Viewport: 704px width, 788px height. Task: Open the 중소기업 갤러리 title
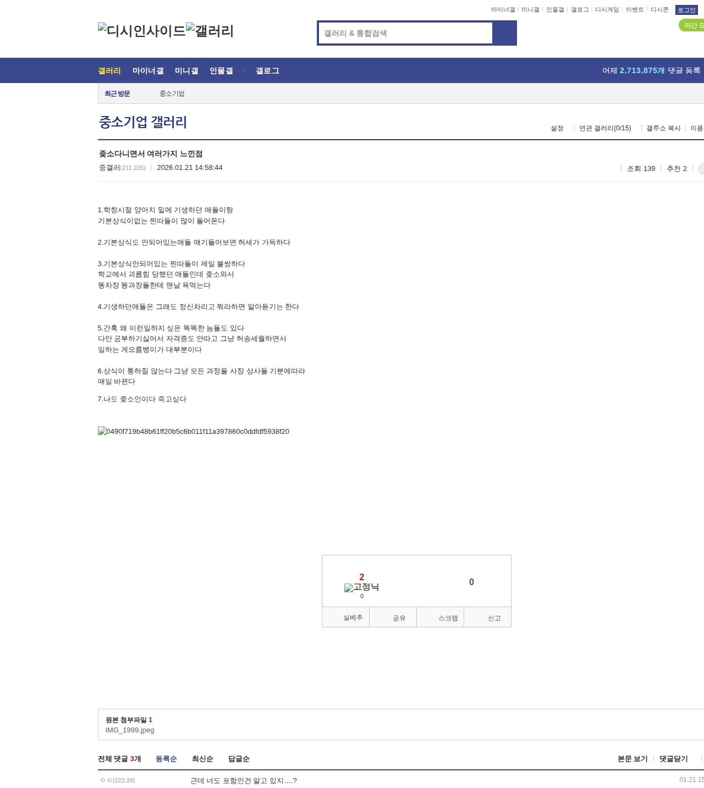143,122
